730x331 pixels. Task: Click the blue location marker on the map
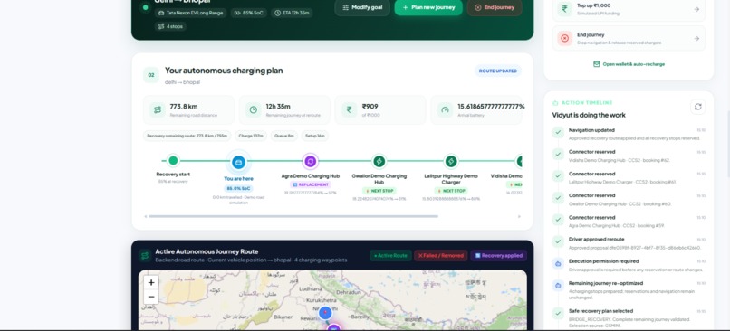coord(325,313)
